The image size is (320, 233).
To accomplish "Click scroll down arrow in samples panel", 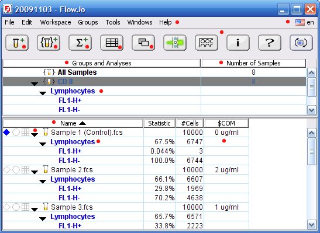I will [x=311, y=225].
